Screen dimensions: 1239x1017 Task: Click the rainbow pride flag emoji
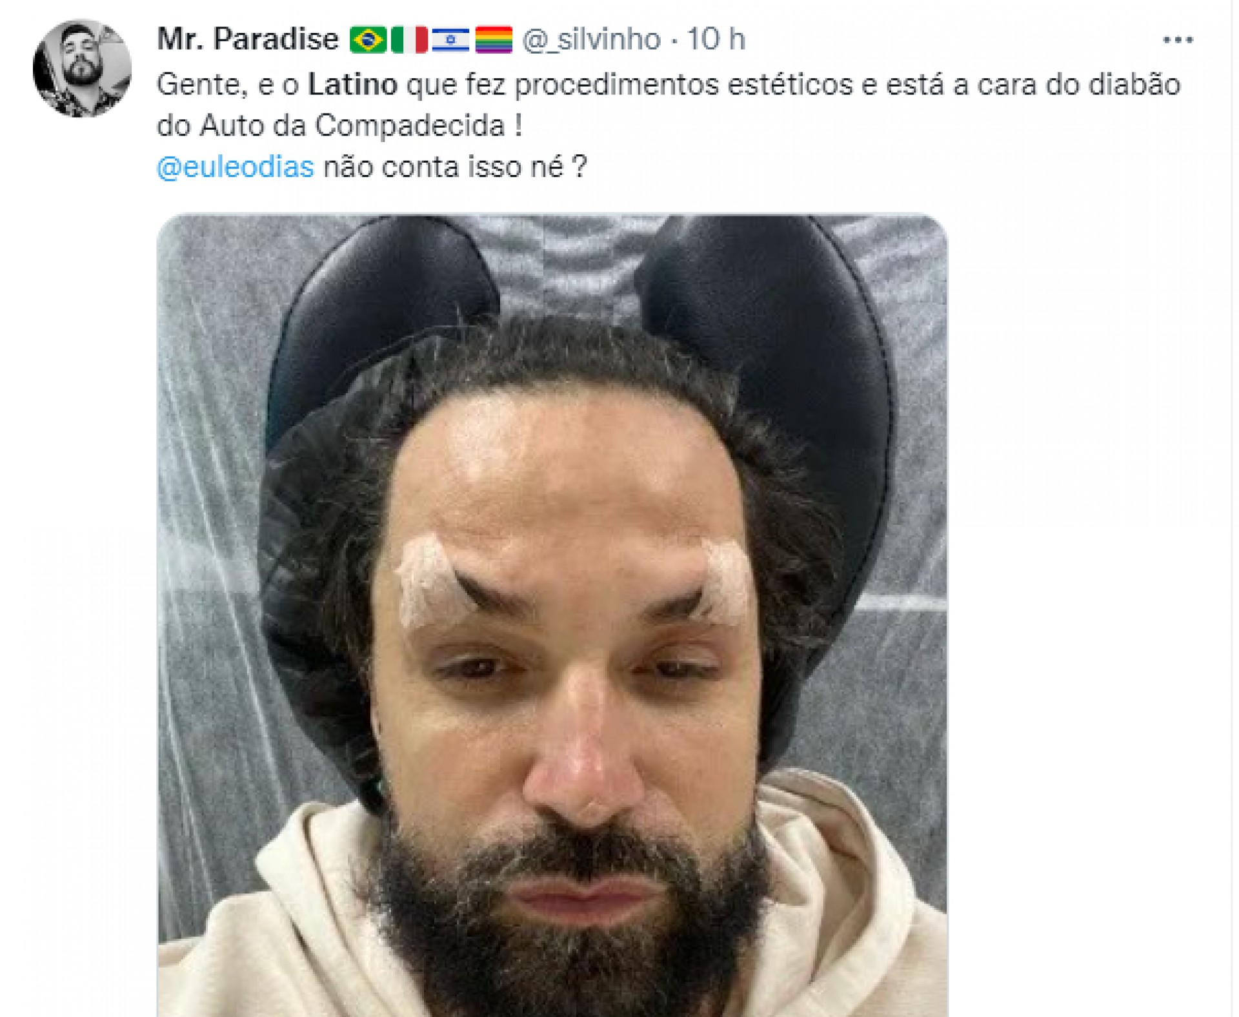pyautogui.click(x=494, y=39)
